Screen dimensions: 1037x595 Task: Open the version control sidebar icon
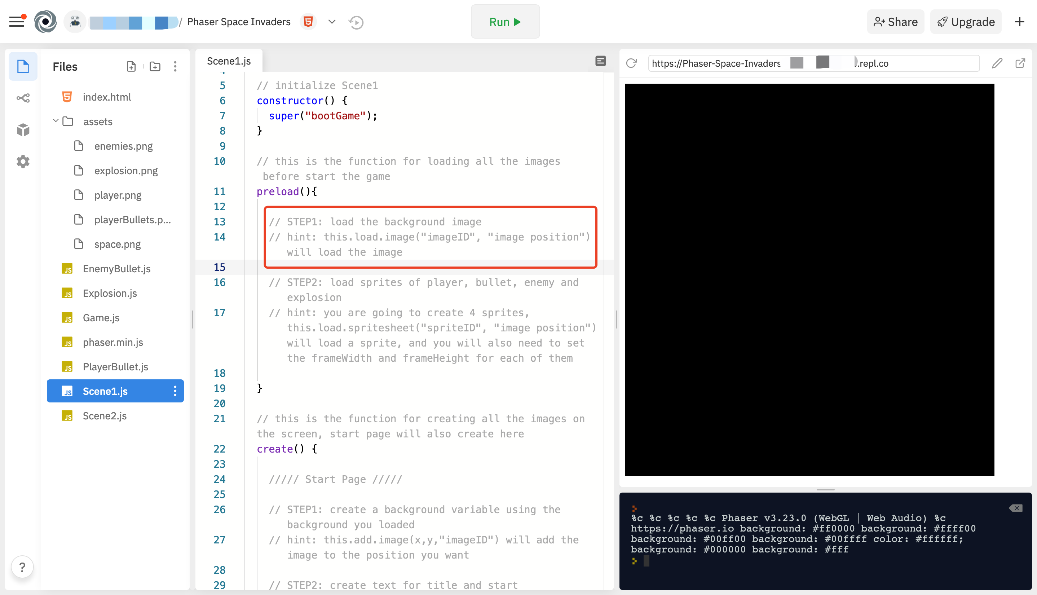coord(23,98)
